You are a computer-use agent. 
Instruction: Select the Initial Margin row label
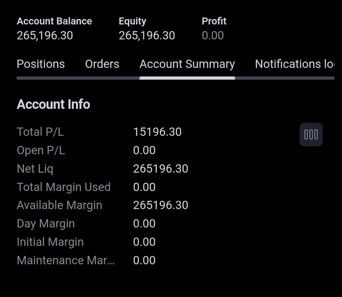coord(50,242)
